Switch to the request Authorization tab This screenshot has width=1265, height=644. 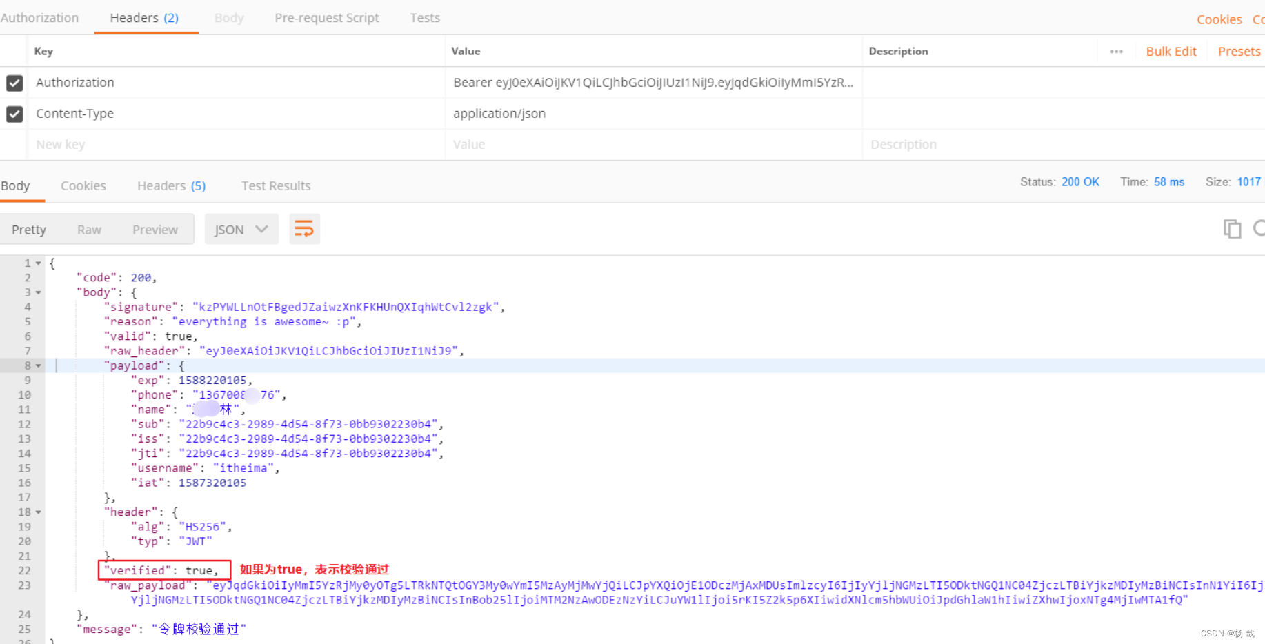(x=39, y=18)
